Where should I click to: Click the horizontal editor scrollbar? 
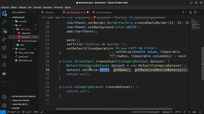click(114, 109)
